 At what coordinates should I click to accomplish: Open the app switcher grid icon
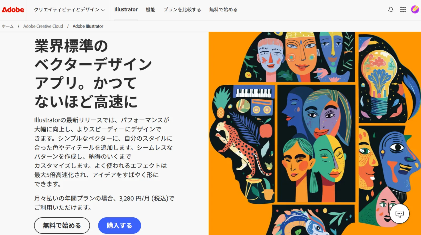[x=403, y=10]
